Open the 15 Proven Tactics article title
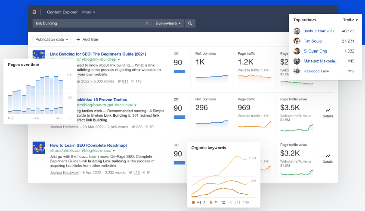This screenshot has width=365, height=211. tap(102, 99)
